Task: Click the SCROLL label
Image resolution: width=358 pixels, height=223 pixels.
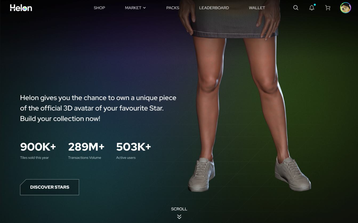Action: click(179, 209)
